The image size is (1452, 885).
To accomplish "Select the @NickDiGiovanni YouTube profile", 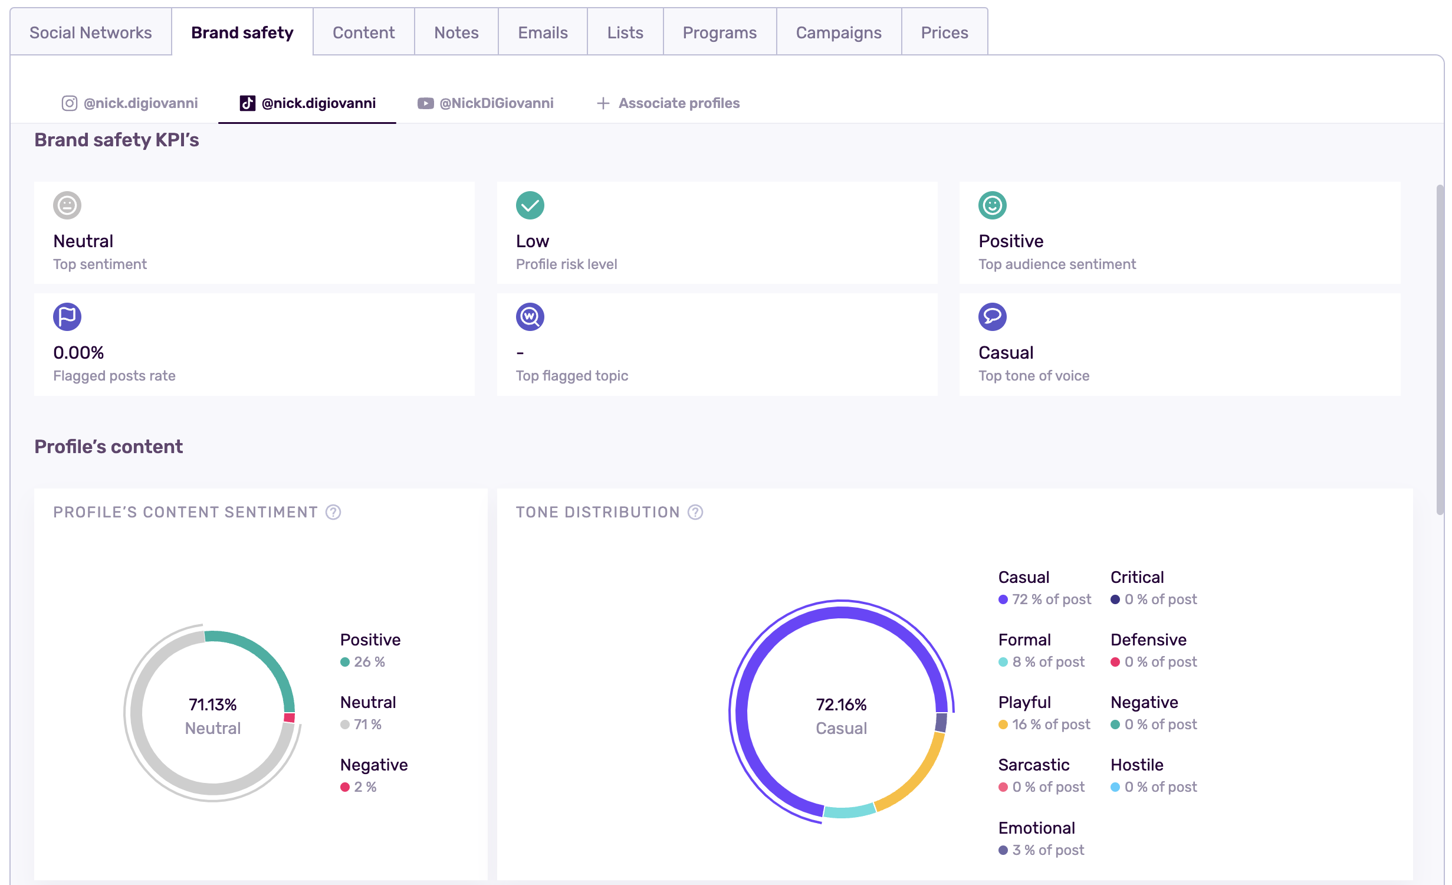I will pyautogui.click(x=496, y=103).
